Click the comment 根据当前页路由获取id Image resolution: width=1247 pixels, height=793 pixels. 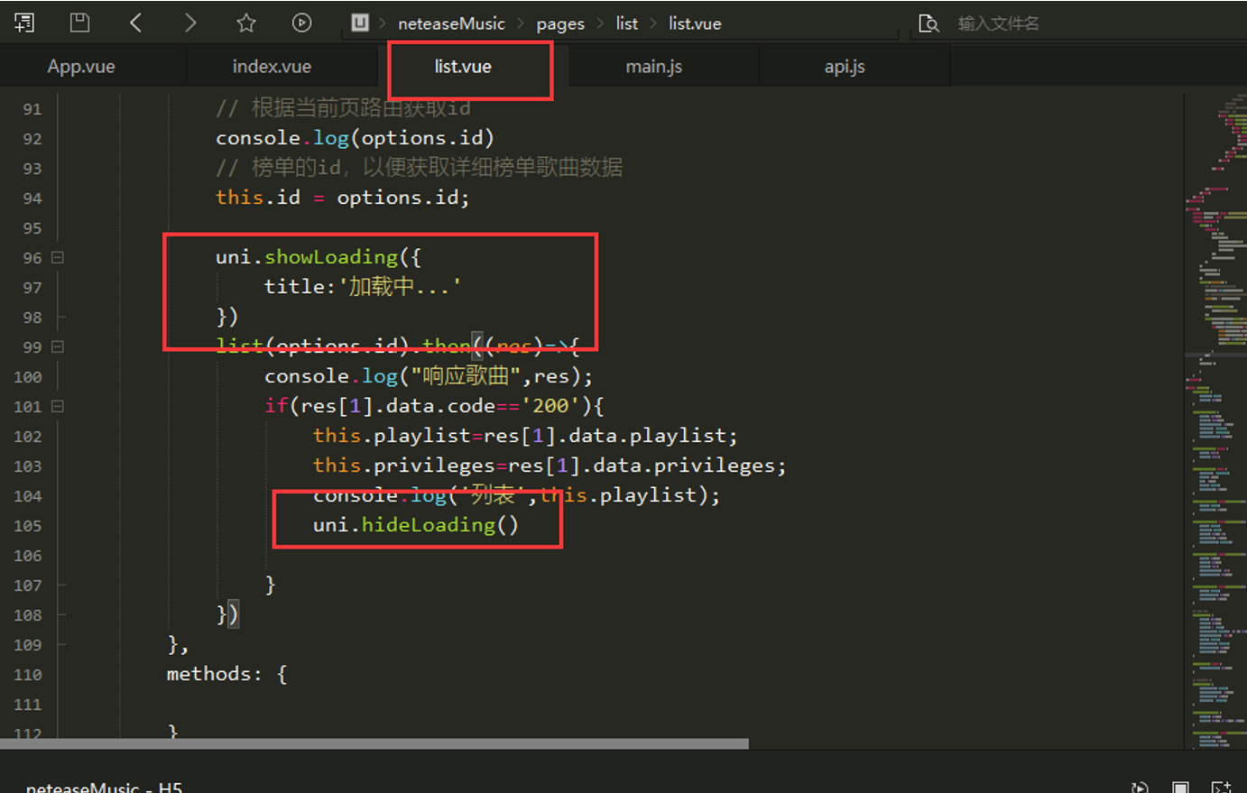tap(343, 108)
